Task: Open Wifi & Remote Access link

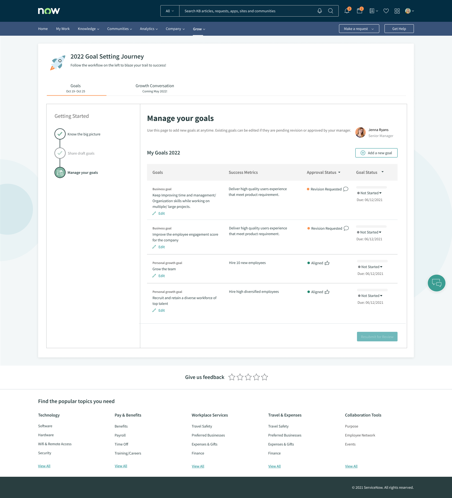Action: click(55, 444)
